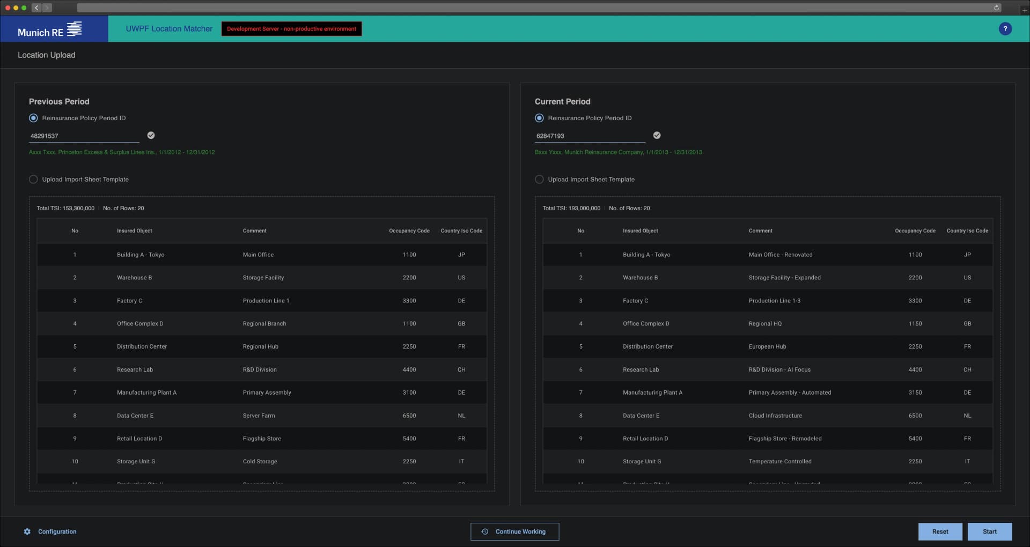Sort Previous Period table by Insured Object header
This screenshot has height=547, width=1030.
135,231
